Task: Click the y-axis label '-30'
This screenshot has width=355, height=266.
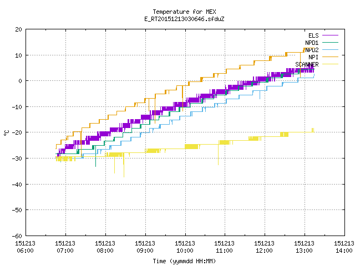Action: tap(17, 158)
